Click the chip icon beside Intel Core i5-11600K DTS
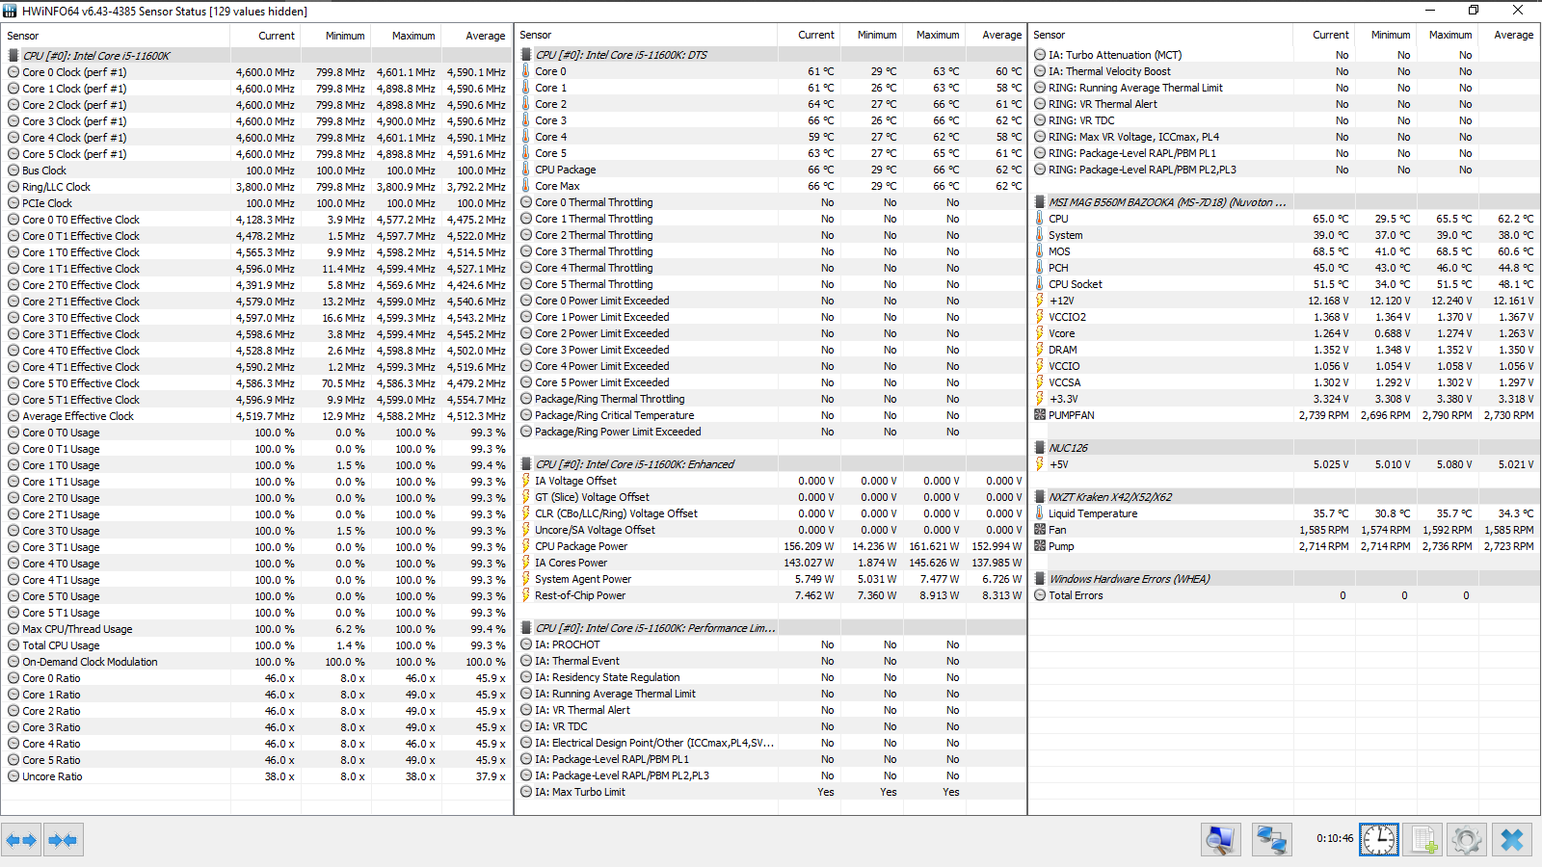This screenshot has width=1542, height=867. click(526, 55)
